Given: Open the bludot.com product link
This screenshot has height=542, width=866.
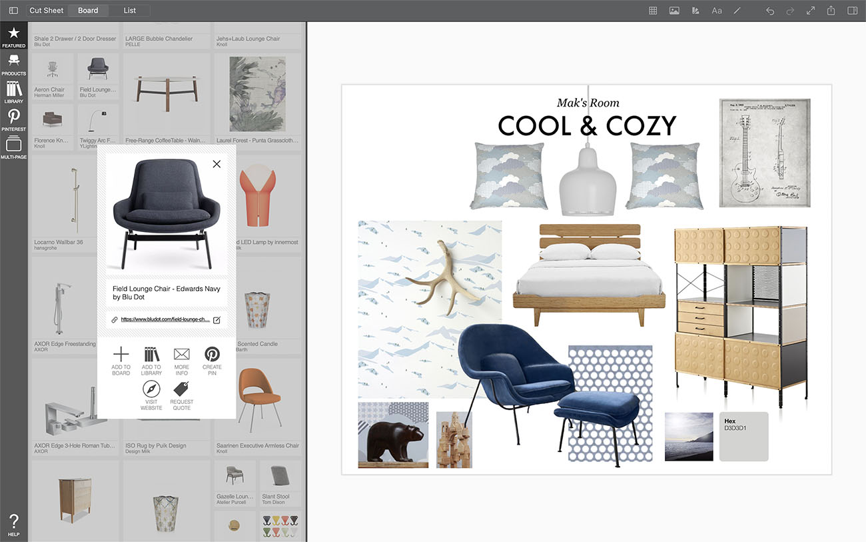Looking at the screenshot, I should point(165,320).
